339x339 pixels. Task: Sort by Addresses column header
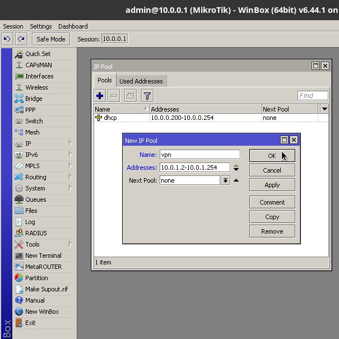coord(206,109)
